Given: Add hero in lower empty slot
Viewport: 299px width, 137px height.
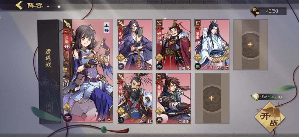Looking at the screenshot, I should pyautogui.click(x=212, y=98).
